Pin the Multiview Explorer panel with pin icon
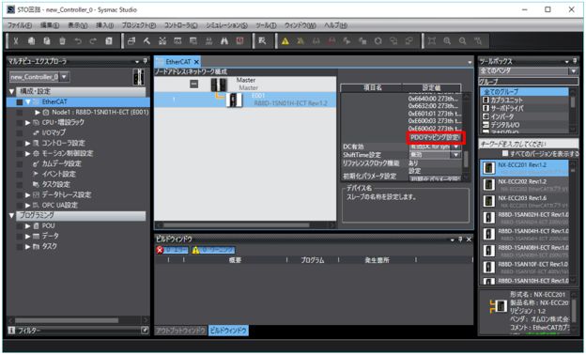Image resolution: width=586 pixels, height=355 pixels. [145, 61]
